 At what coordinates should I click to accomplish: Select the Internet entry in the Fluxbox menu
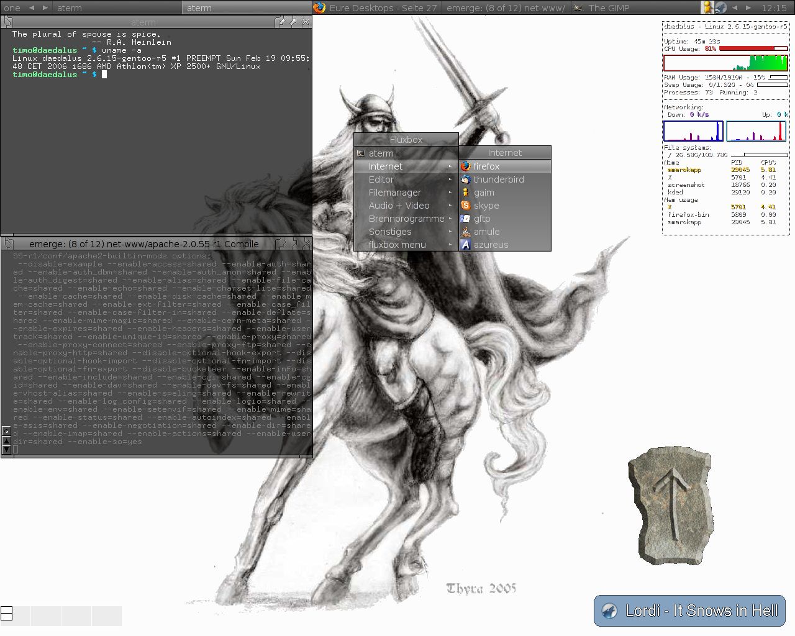pyautogui.click(x=406, y=166)
